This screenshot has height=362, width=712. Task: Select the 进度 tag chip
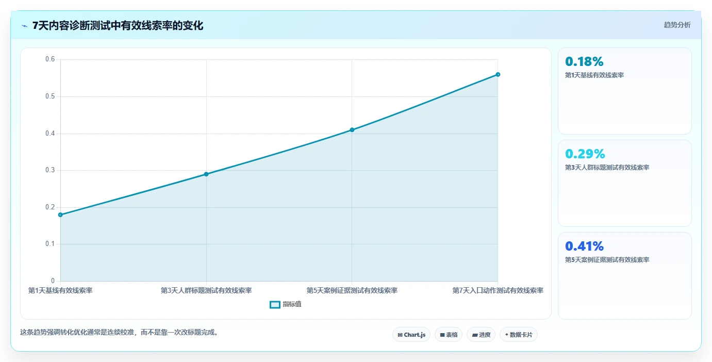481,335
